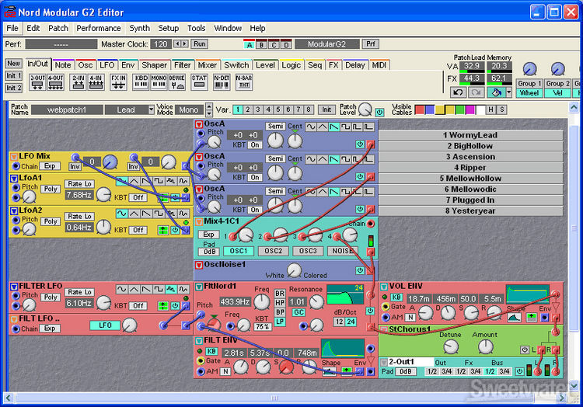Click the red visible cables swatch

pyautogui.click(x=420, y=110)
